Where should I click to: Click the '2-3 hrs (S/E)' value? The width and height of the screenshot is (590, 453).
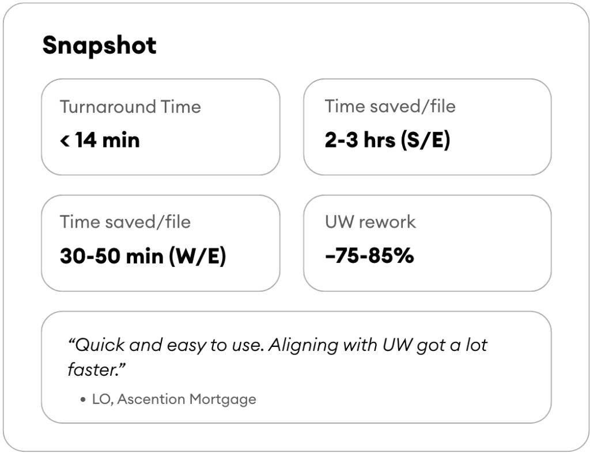[x=388, y=141]
